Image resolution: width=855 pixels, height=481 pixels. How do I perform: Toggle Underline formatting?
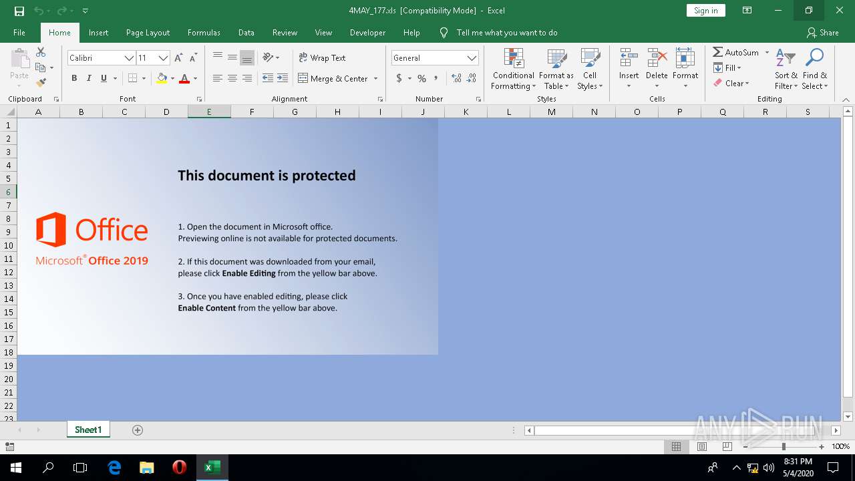tap(104, 78)
